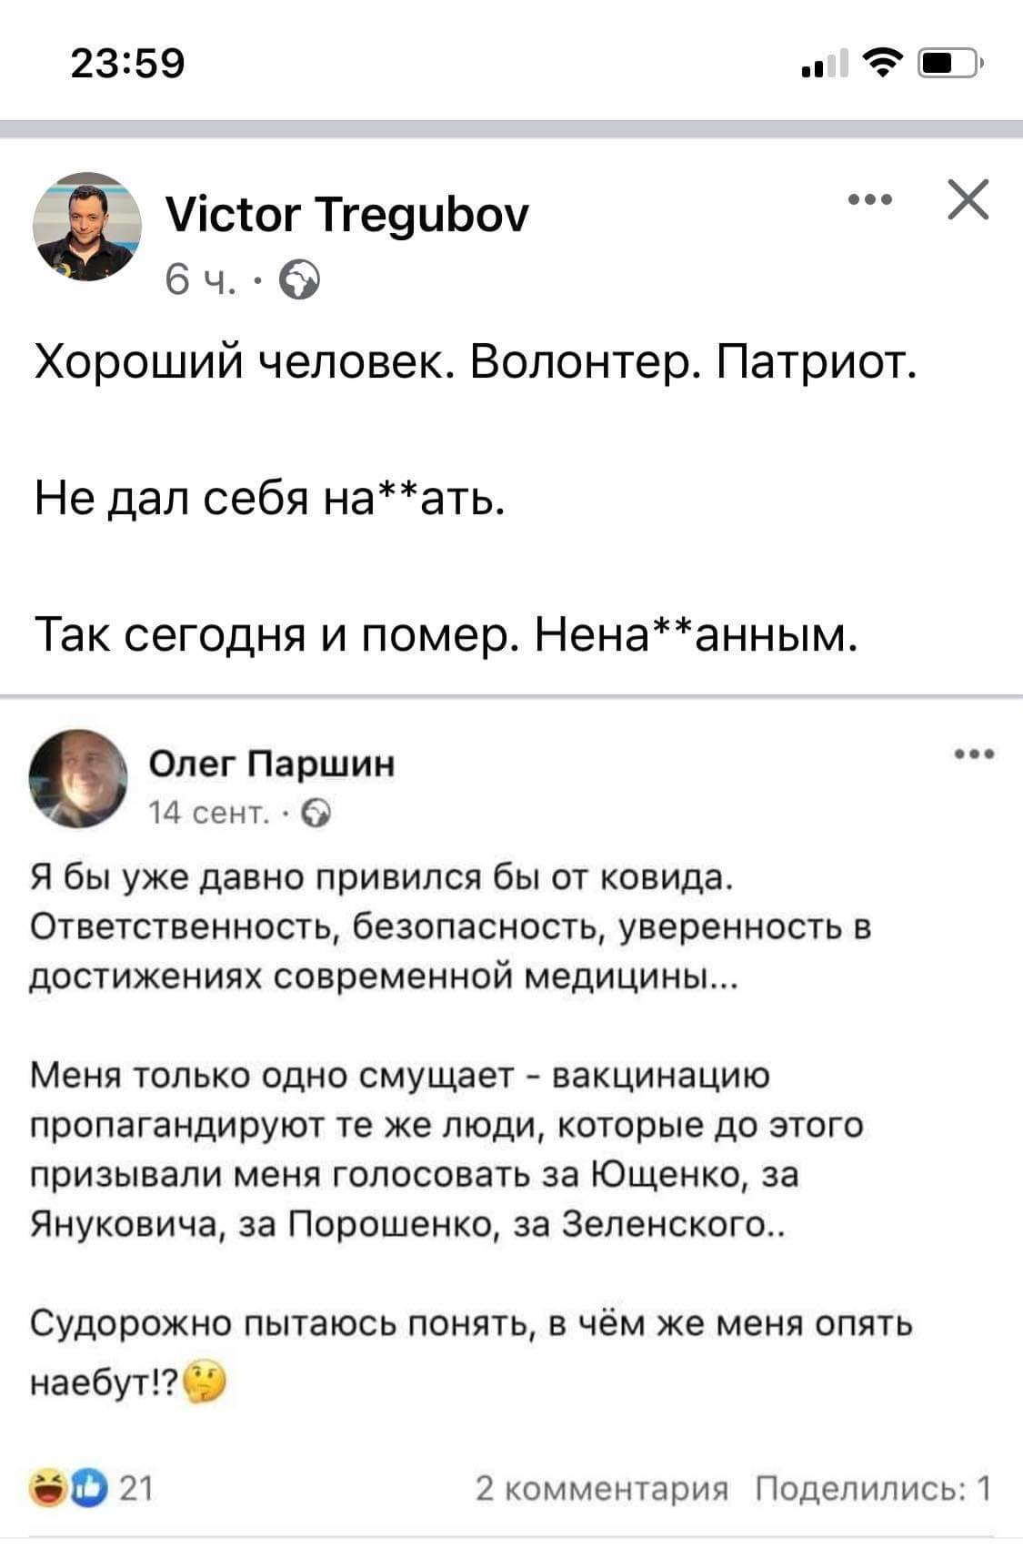
Task: Open the 2 комментария link
Action: point(602,1489)
